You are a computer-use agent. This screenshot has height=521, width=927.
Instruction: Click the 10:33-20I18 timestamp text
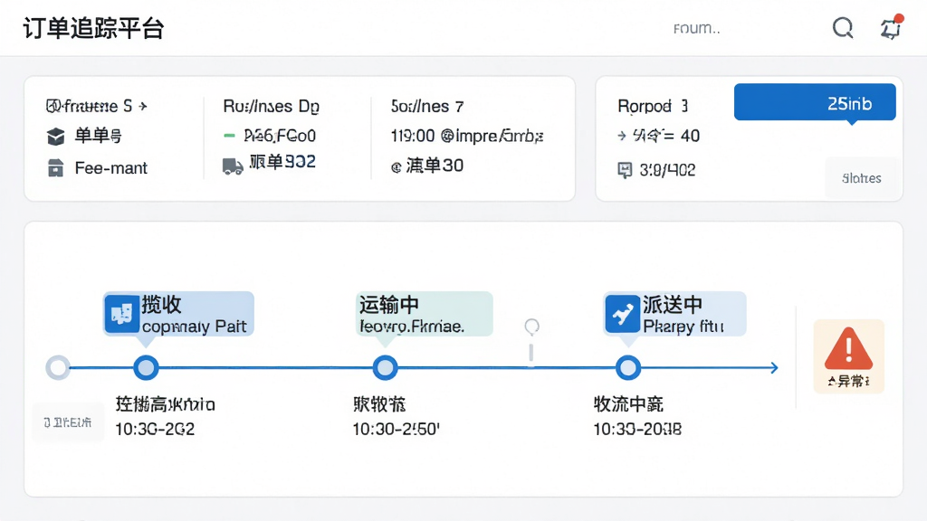637,430
